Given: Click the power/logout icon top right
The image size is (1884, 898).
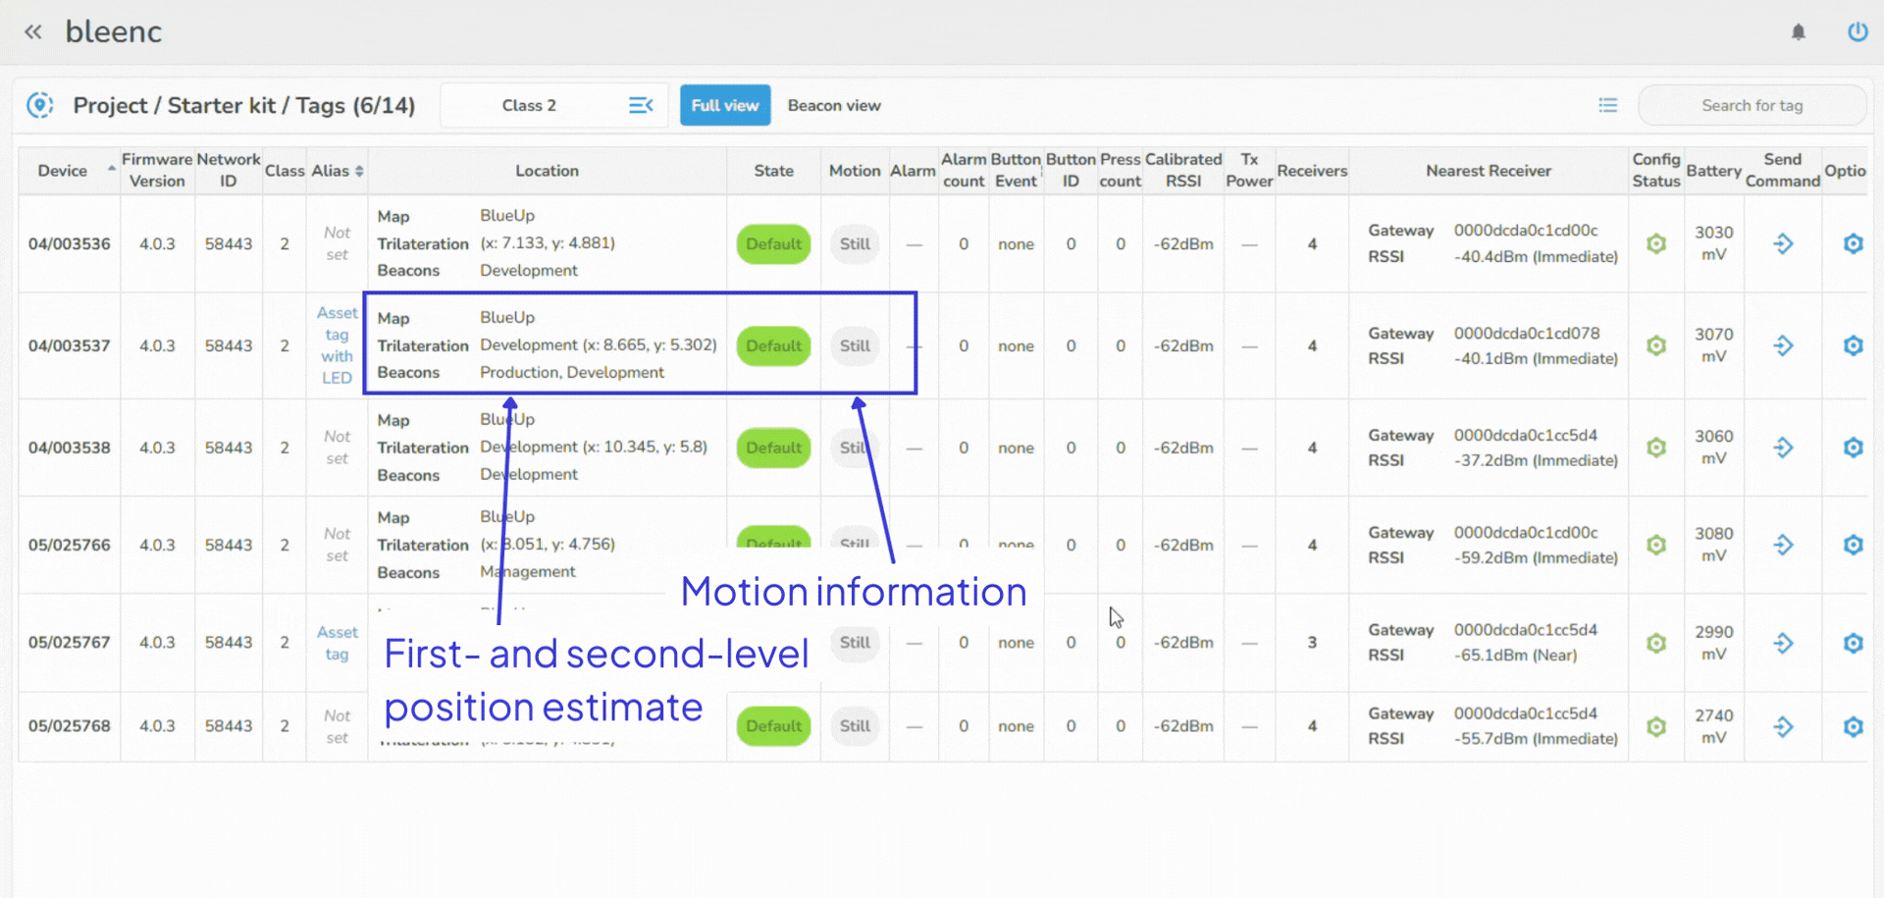Looking at the screenshot, I should [x=1858, y=31].
